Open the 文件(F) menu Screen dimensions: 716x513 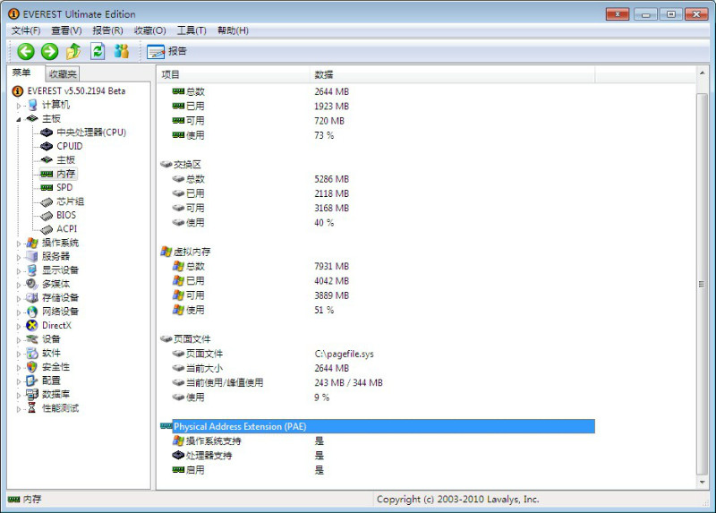pyautogui.click(x=26, y=30)
